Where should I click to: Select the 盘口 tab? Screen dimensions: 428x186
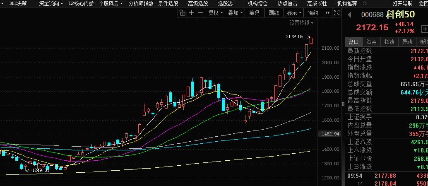pyautogui.click(x=354, y=42)
